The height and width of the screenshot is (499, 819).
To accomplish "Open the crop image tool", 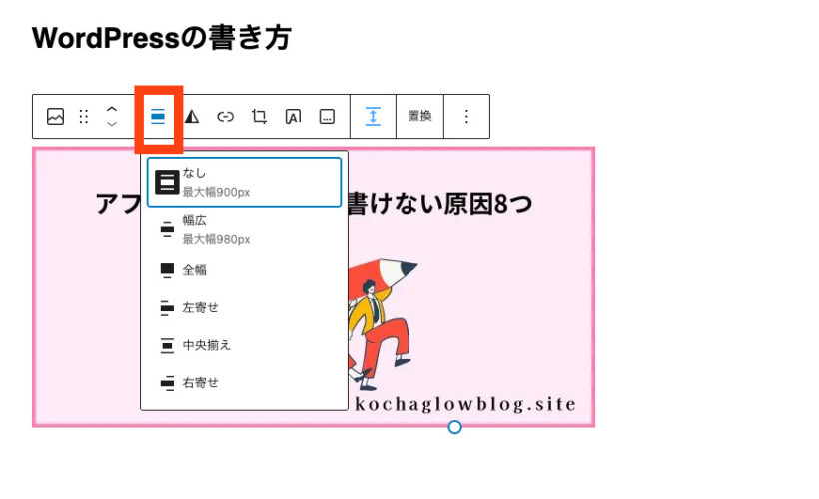I will pos(259,117).
